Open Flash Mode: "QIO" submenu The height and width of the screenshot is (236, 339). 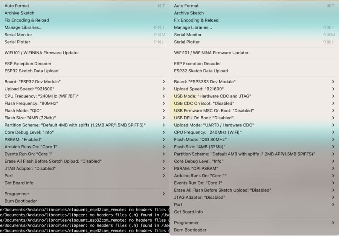(x=85, y=111)
